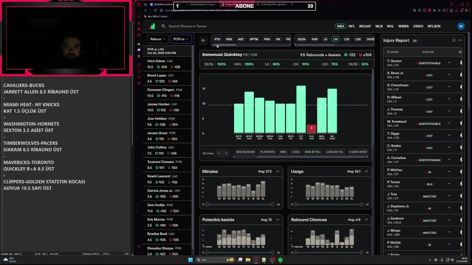472x265 pixels.
Task: Click the Minutes range slider right handle
Action: [273, 204]
